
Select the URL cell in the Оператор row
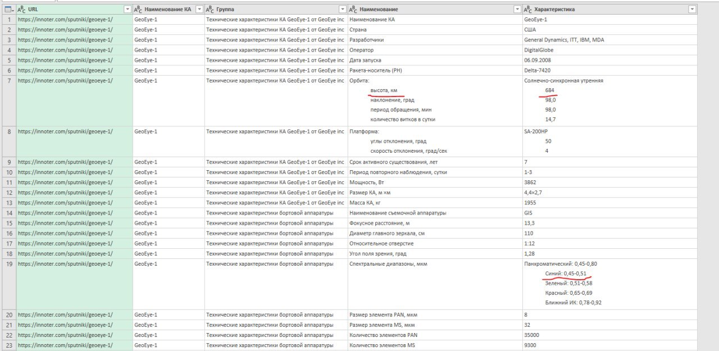click(x=74, y=50)
